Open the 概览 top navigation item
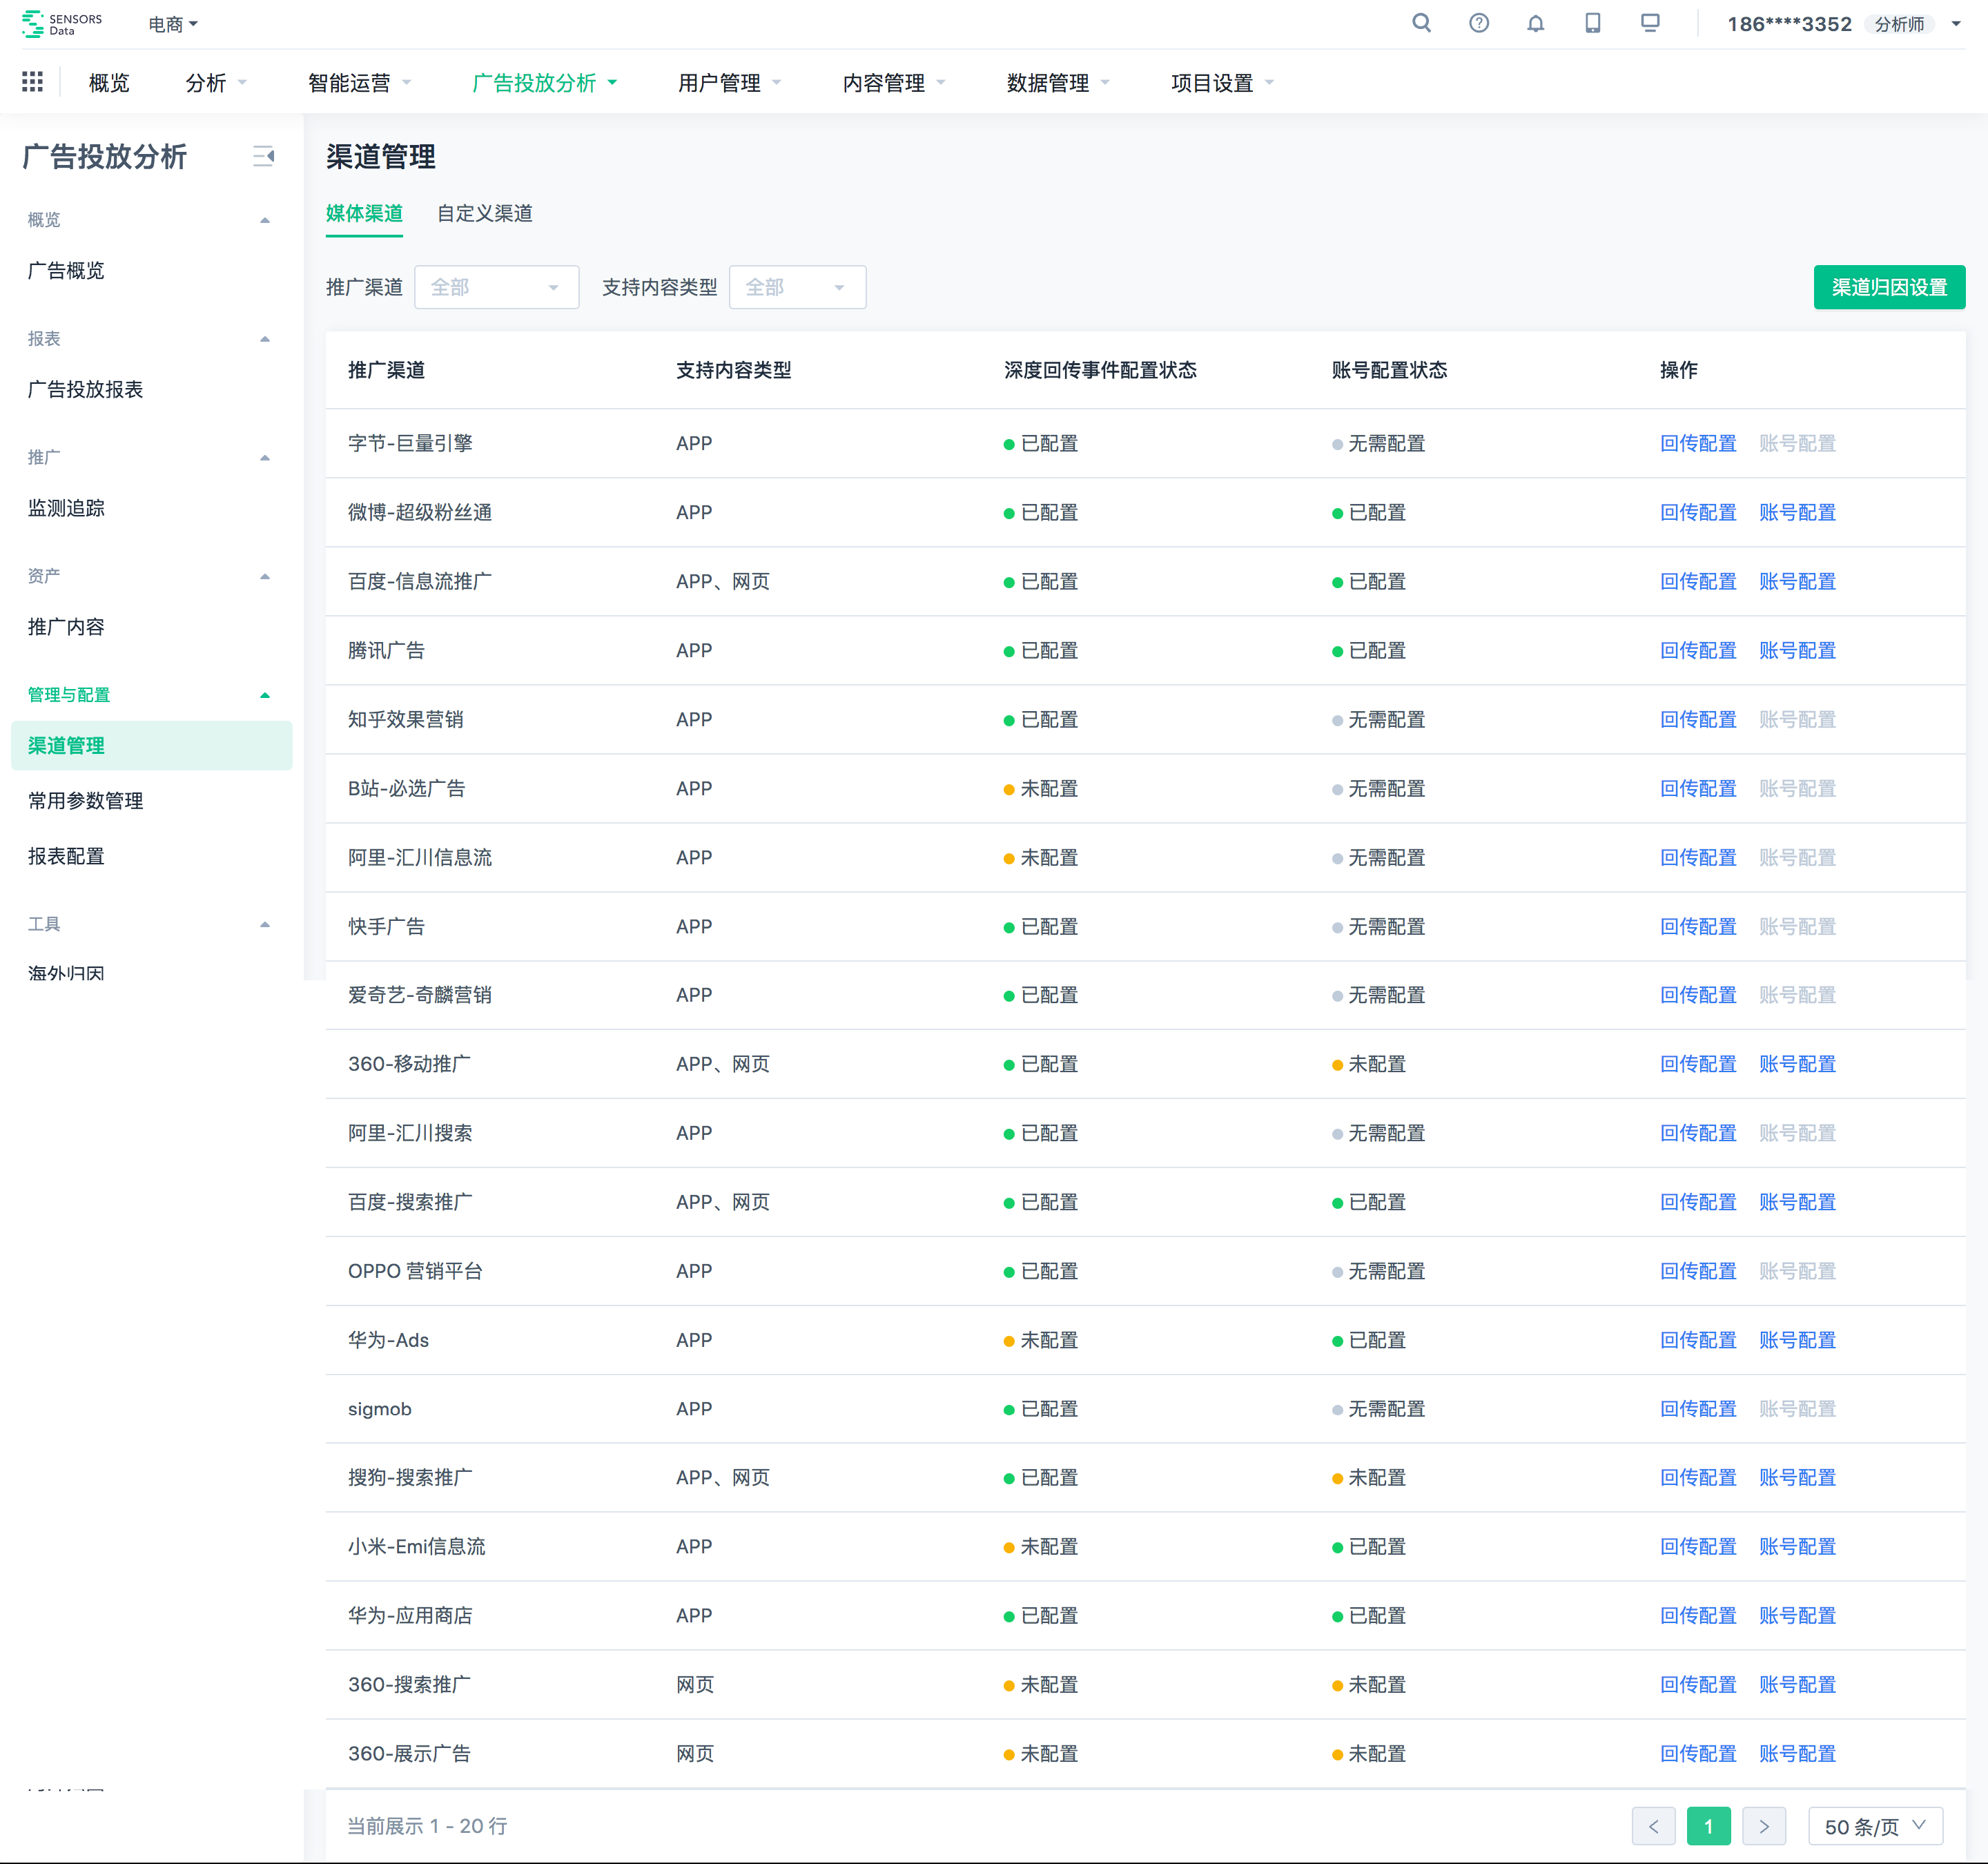The width and height of the screenshot is (1988, 1864). pyautogui.click(x=109, y=83)
